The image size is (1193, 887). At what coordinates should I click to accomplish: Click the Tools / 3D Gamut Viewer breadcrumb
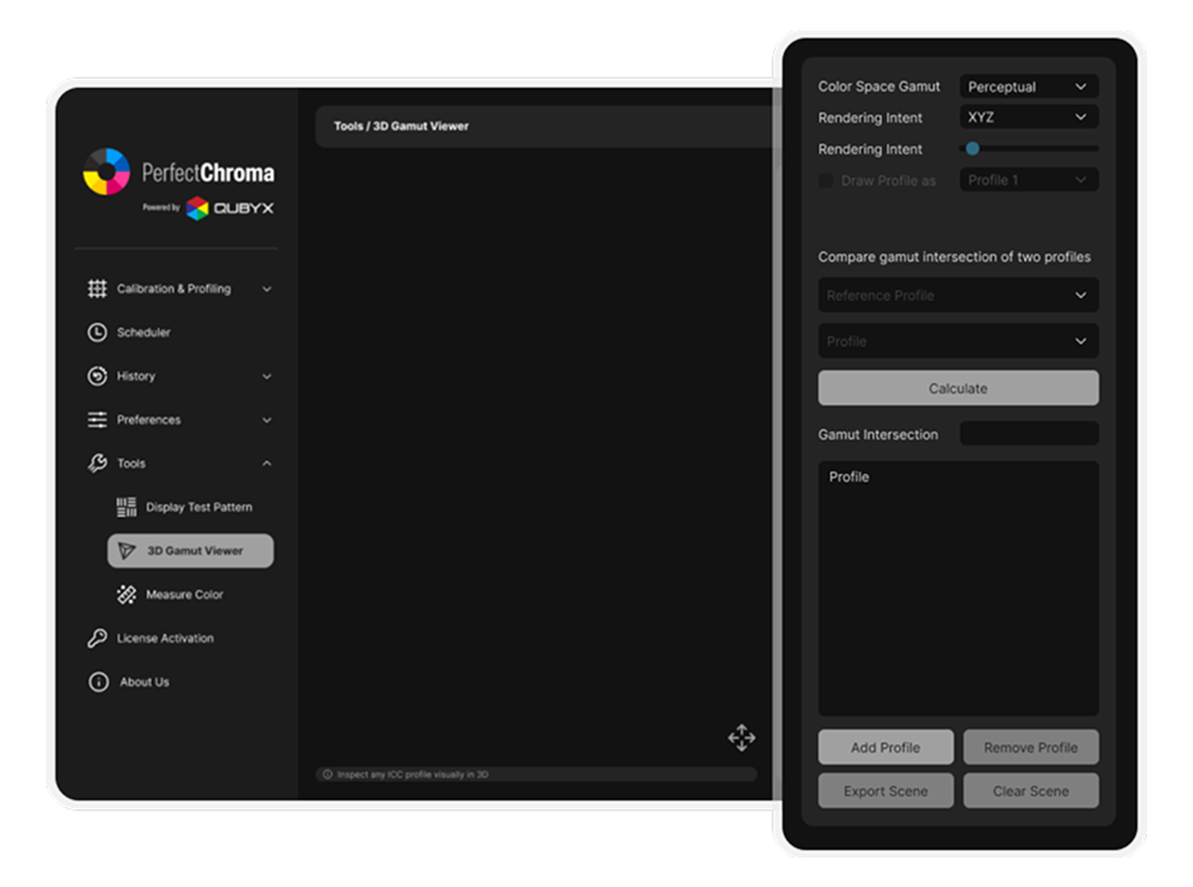click(x=401, y=126)
